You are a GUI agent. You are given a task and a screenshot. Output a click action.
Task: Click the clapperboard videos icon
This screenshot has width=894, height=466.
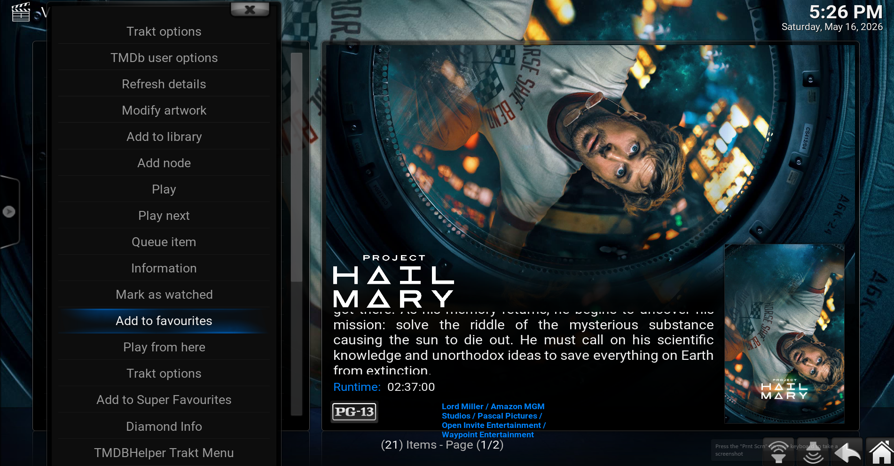[21, 12]
